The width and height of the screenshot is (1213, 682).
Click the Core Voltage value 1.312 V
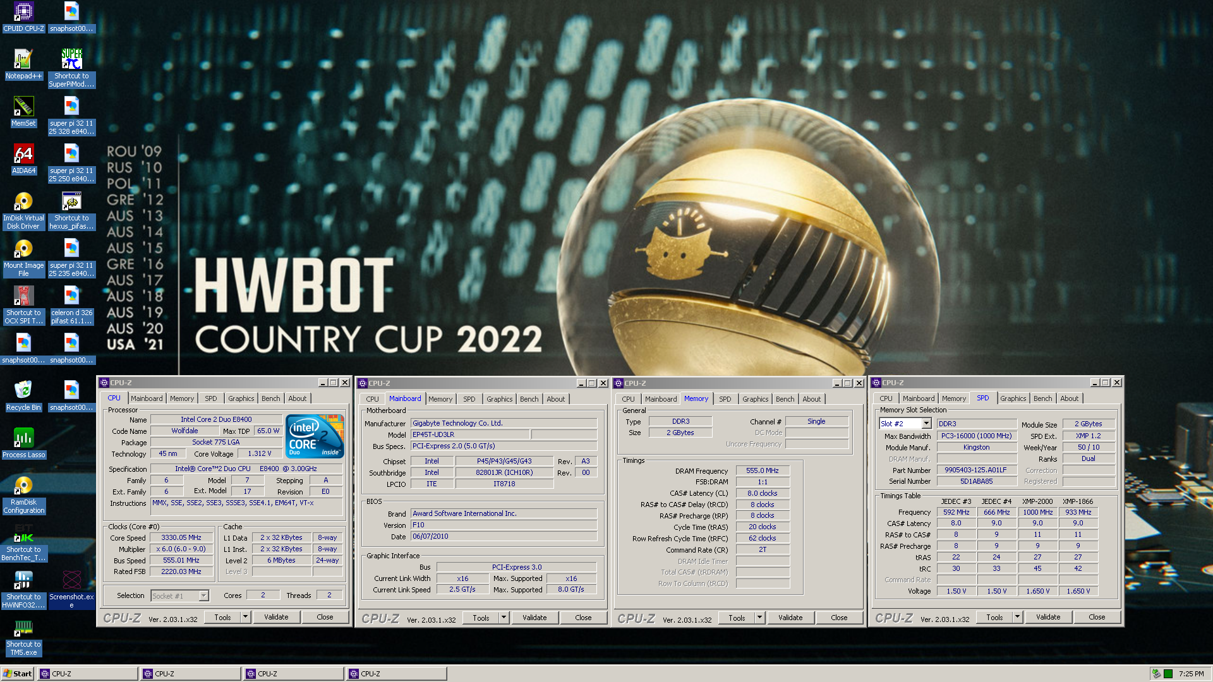coord(260,453)
